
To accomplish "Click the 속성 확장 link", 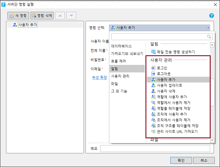I will [x=99, y=77].
